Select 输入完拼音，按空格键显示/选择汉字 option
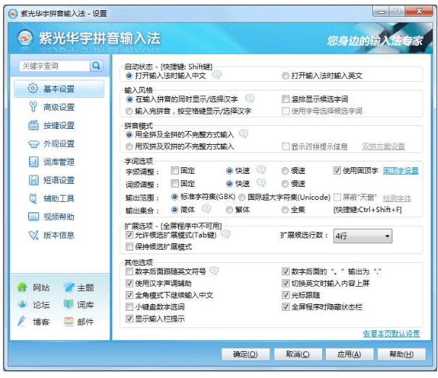The image size is (438, 378). pyautogui.click(x=129, y=112)
